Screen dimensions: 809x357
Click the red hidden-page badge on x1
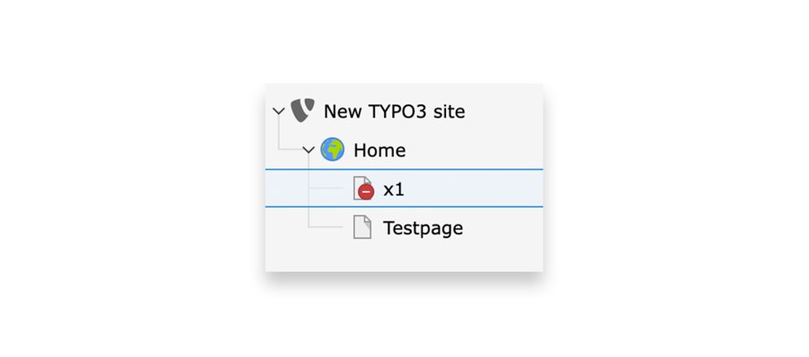click(x=366, y=192)
